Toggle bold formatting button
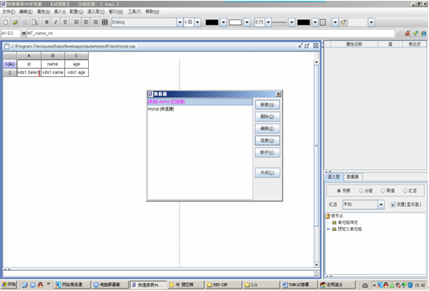 (47, 22)
